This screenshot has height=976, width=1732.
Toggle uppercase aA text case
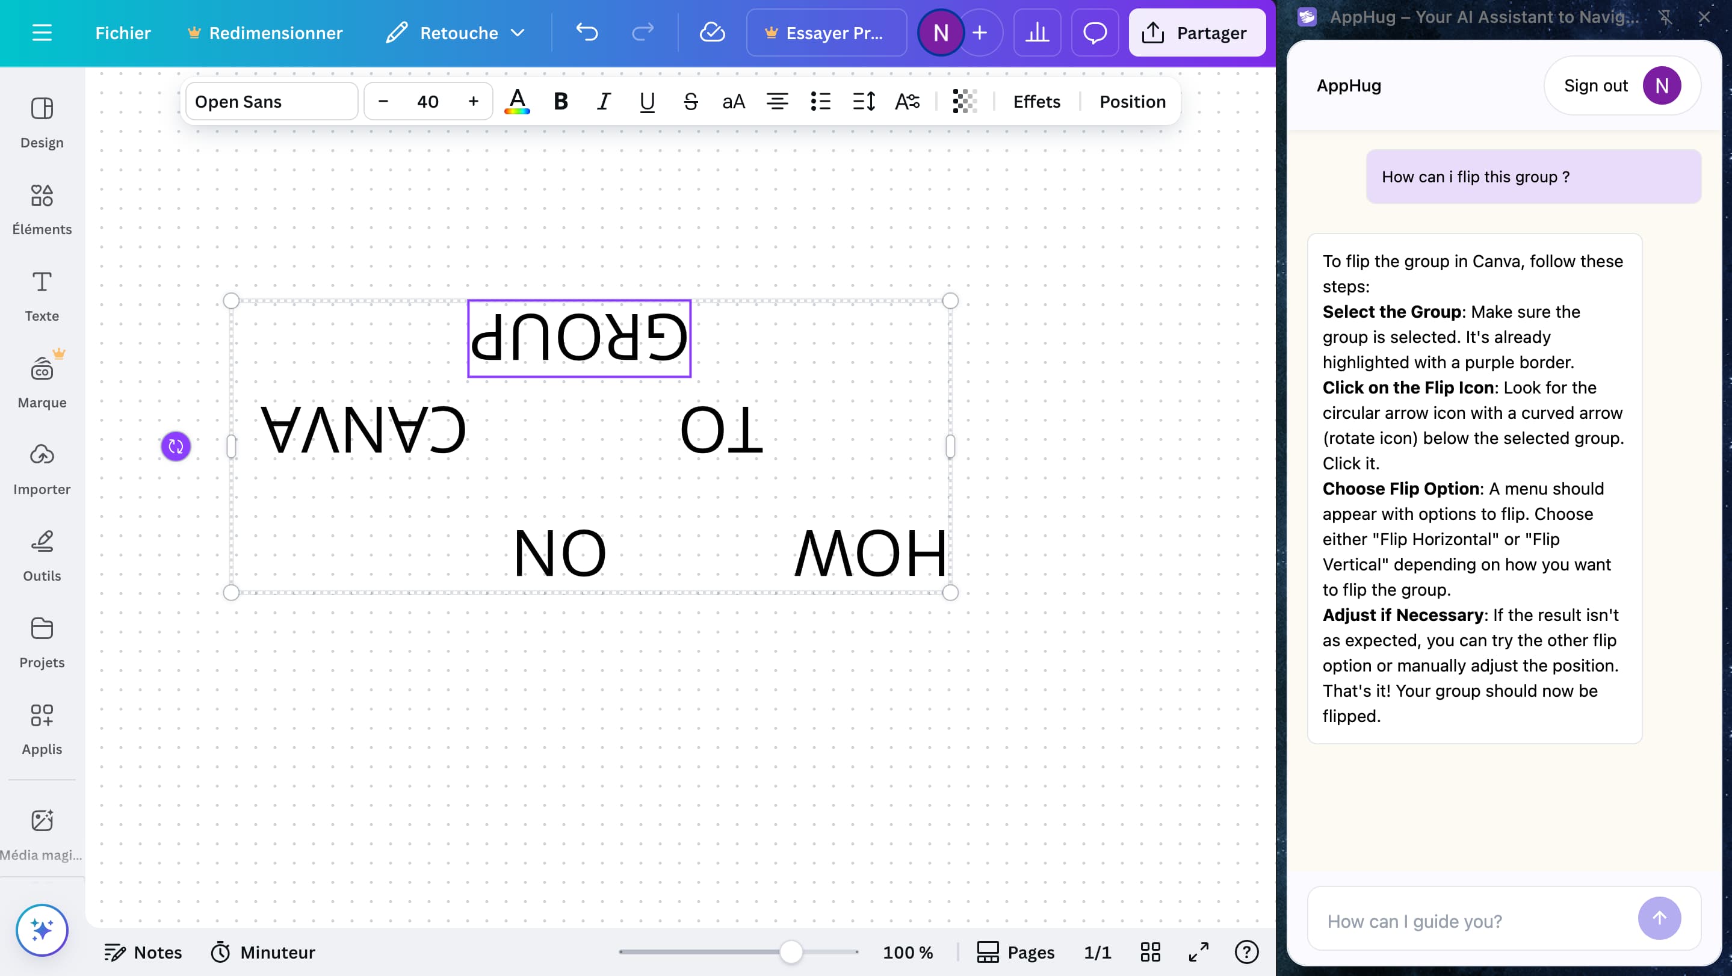(734, 102)
